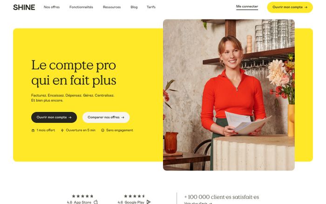The image size is (326, 204).
Task: Open the Voir plus d'avis link
Action: 198,203
